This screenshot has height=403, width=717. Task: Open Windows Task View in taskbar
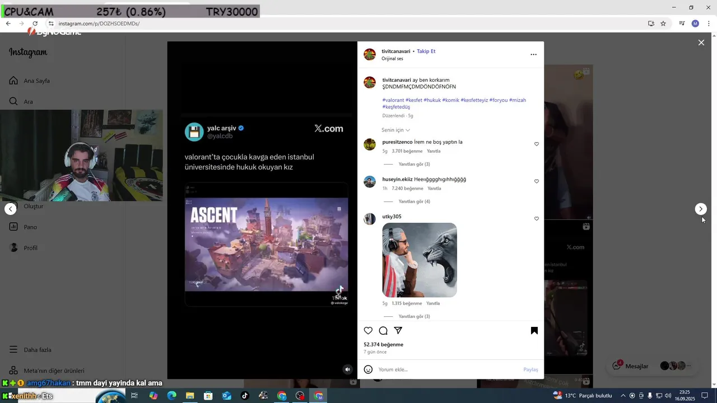click(134, 396)
